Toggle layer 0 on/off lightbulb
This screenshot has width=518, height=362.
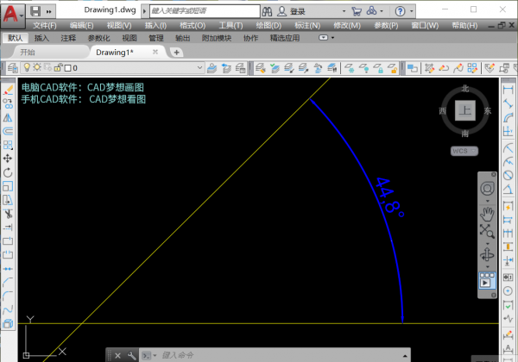pos(27,67)
